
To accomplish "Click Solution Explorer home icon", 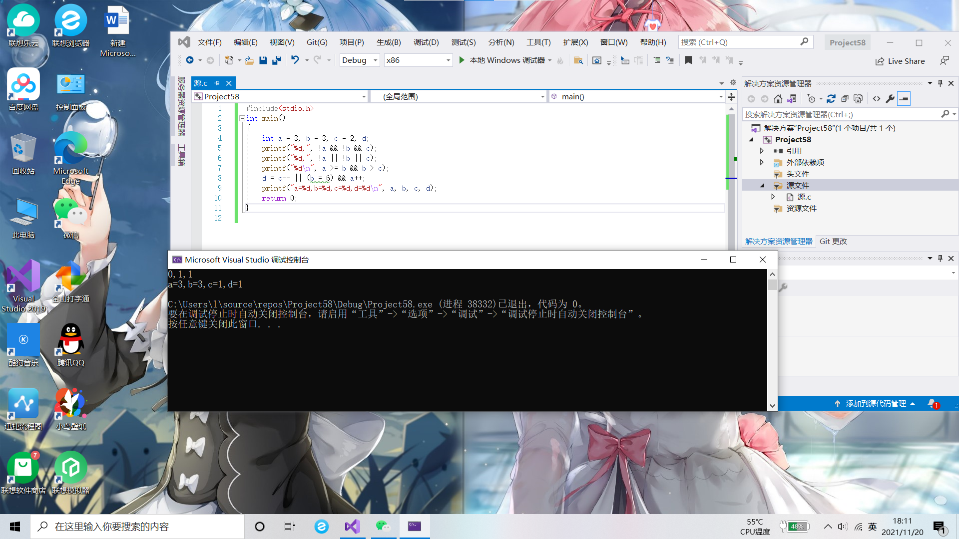I will [778, 99].
